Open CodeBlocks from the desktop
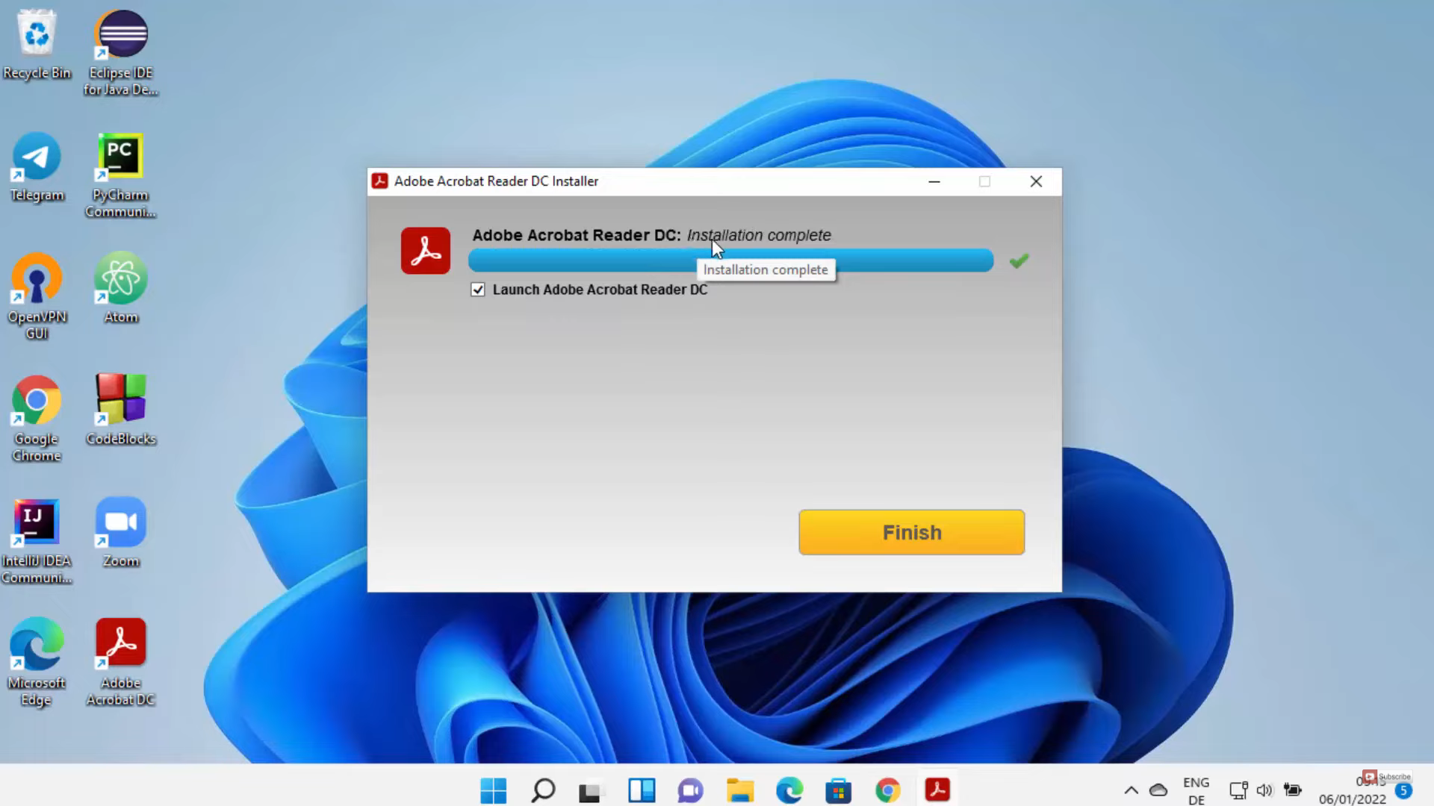The image size is (1434, 806). tap(119, 399)
